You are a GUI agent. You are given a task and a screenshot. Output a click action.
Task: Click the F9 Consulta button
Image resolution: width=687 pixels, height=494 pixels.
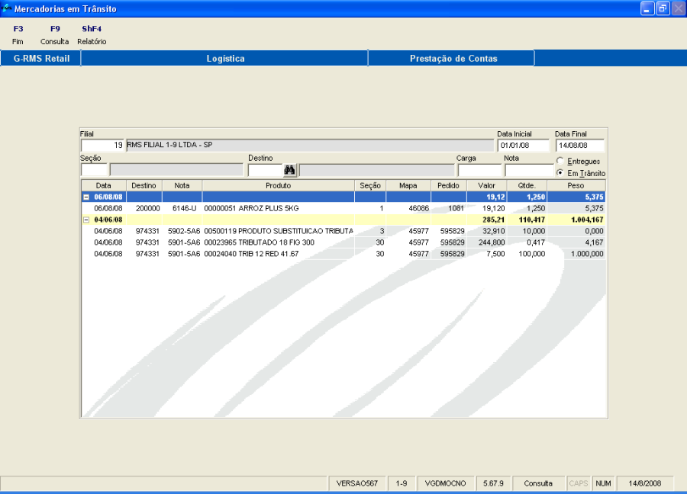click(55, 35)
